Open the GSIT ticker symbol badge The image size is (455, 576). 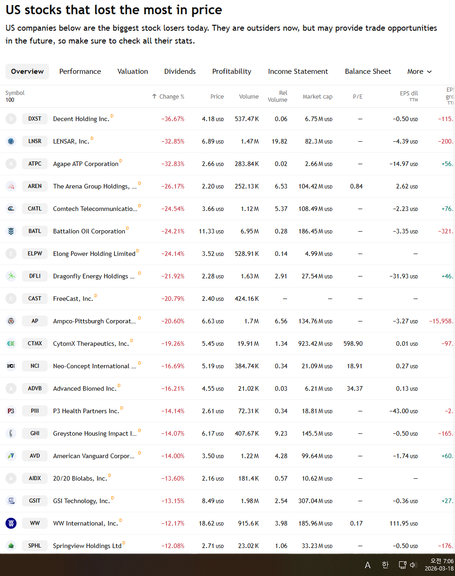(35, 501)
